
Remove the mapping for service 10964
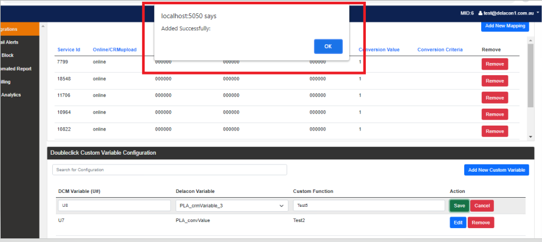495,114
